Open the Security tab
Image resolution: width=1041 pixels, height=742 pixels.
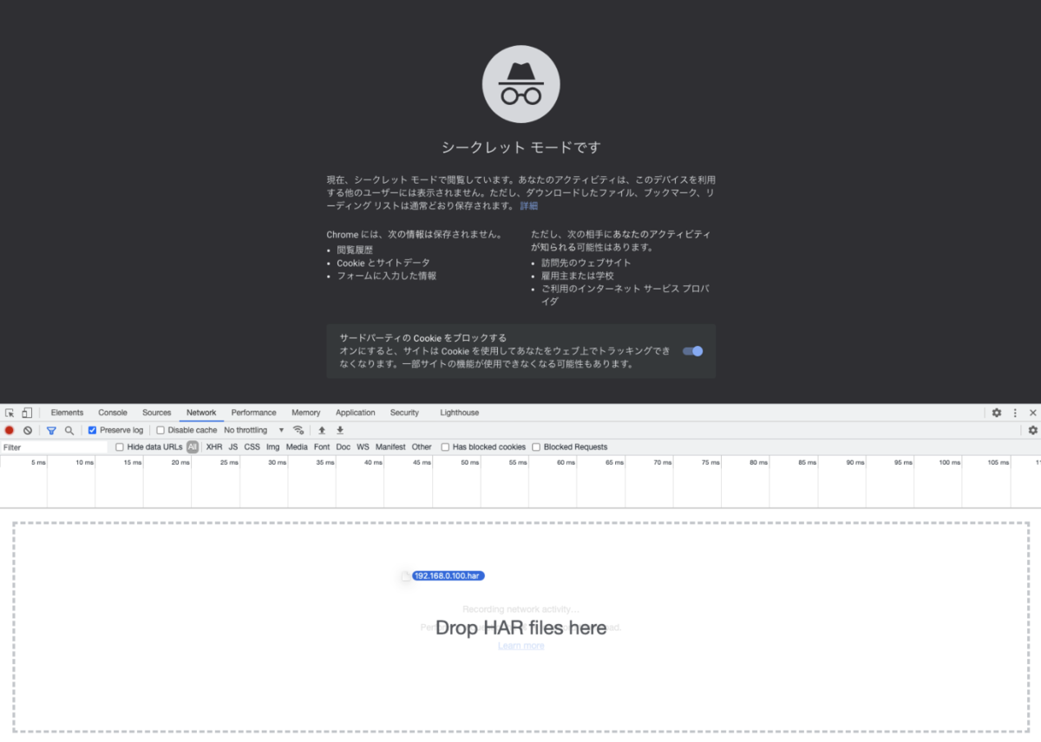tap(404, 413)
